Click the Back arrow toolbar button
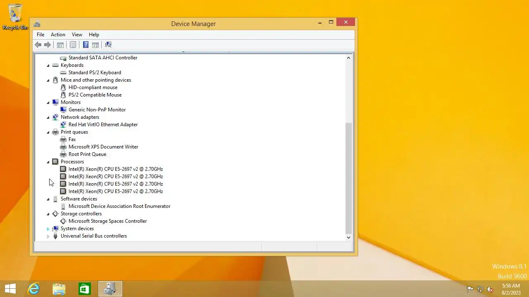The height and width of the screenshot is (297, 529). coord(38,45)
